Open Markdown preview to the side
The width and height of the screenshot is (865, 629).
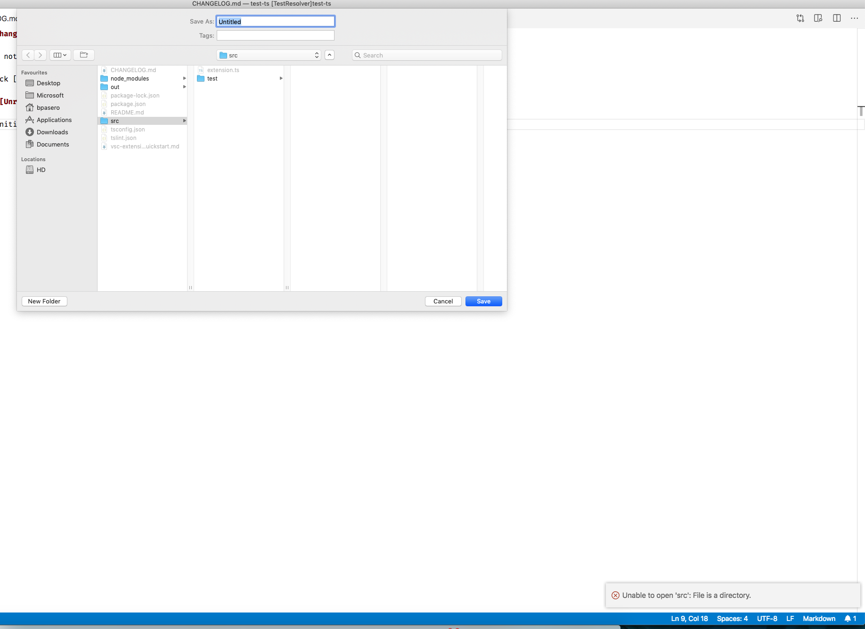click(x=818, y=18)
